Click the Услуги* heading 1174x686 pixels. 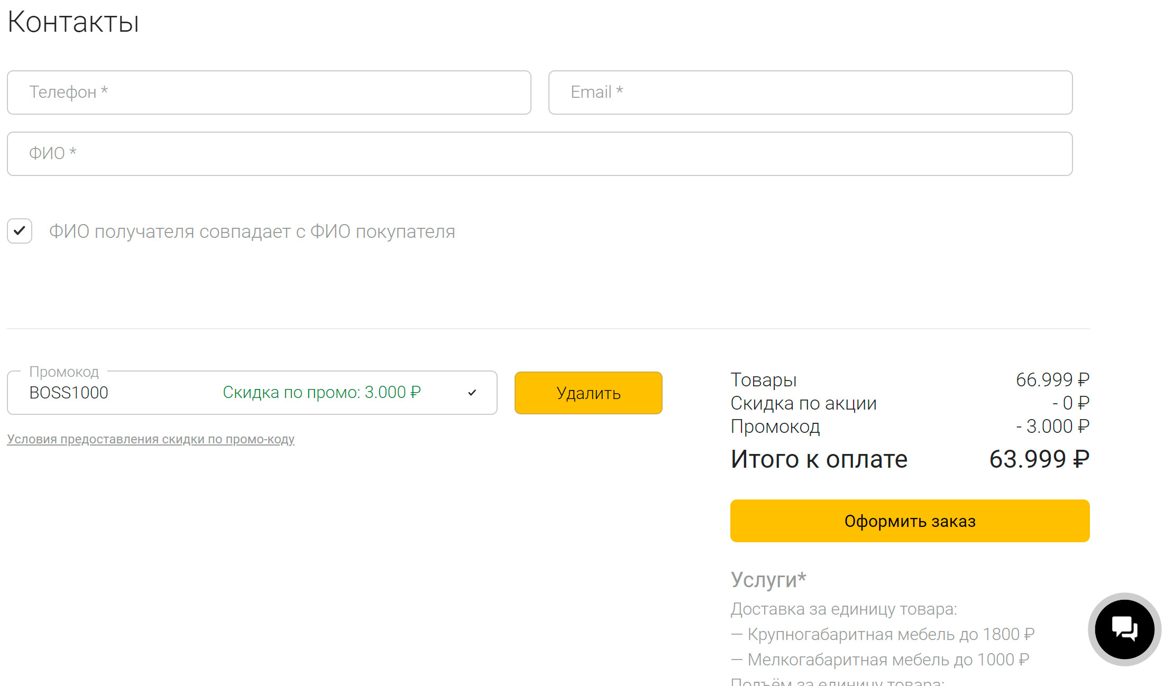pyautogui.click(x=768, y=580)
